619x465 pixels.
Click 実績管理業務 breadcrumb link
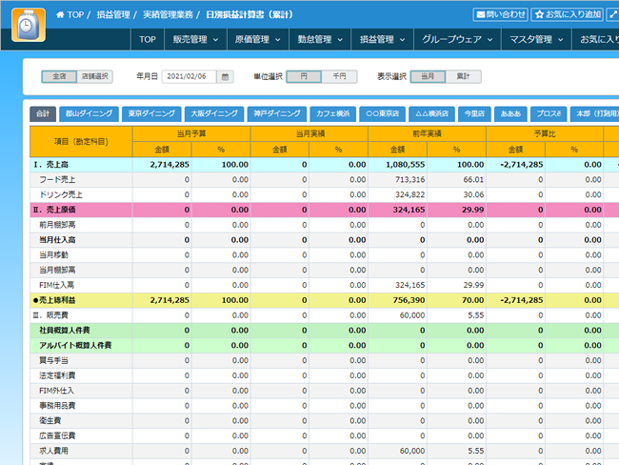coord(169,15)
